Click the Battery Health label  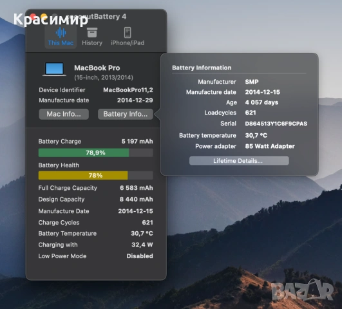click(59, 165)
